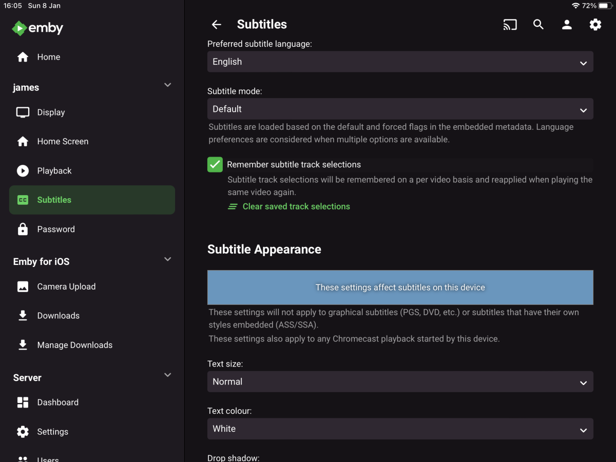Open Manage Downloads in sidebar
This screenshot has width=616, height=462.
pyautogui.click(x=74, y=345)
